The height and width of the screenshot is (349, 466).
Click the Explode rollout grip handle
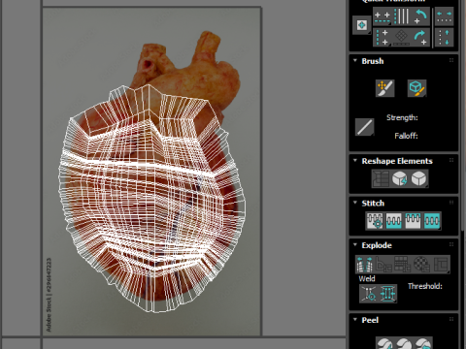coord(451,244)
